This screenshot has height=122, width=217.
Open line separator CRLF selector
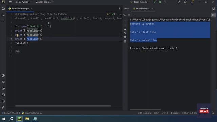[x=157, y=113]
